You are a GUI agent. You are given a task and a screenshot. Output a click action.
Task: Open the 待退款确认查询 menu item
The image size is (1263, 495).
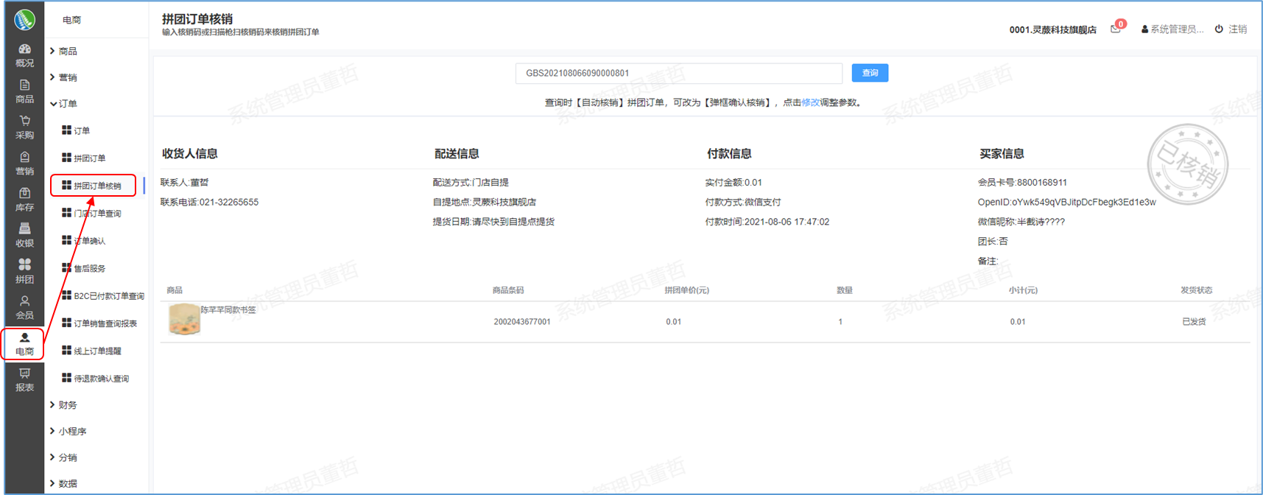click(96, 378)
